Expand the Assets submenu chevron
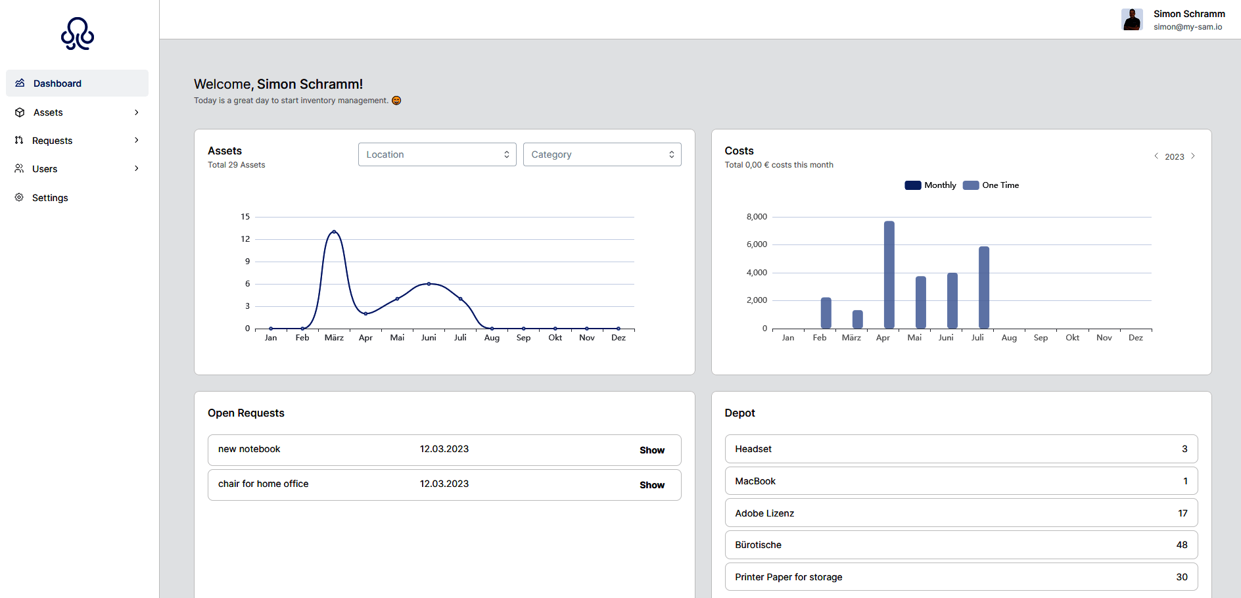Screen dimensions: 1241x598 tap(137, 112)
